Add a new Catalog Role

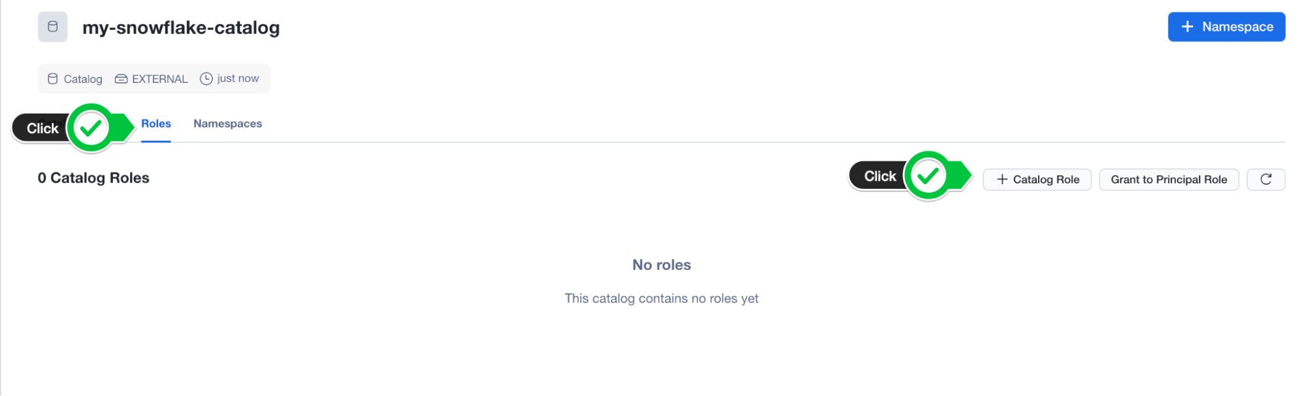pyautogui.click(x=1037, y=179)
